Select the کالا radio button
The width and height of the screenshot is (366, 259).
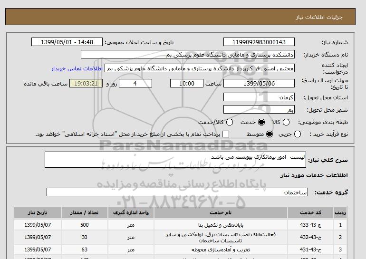286,122
